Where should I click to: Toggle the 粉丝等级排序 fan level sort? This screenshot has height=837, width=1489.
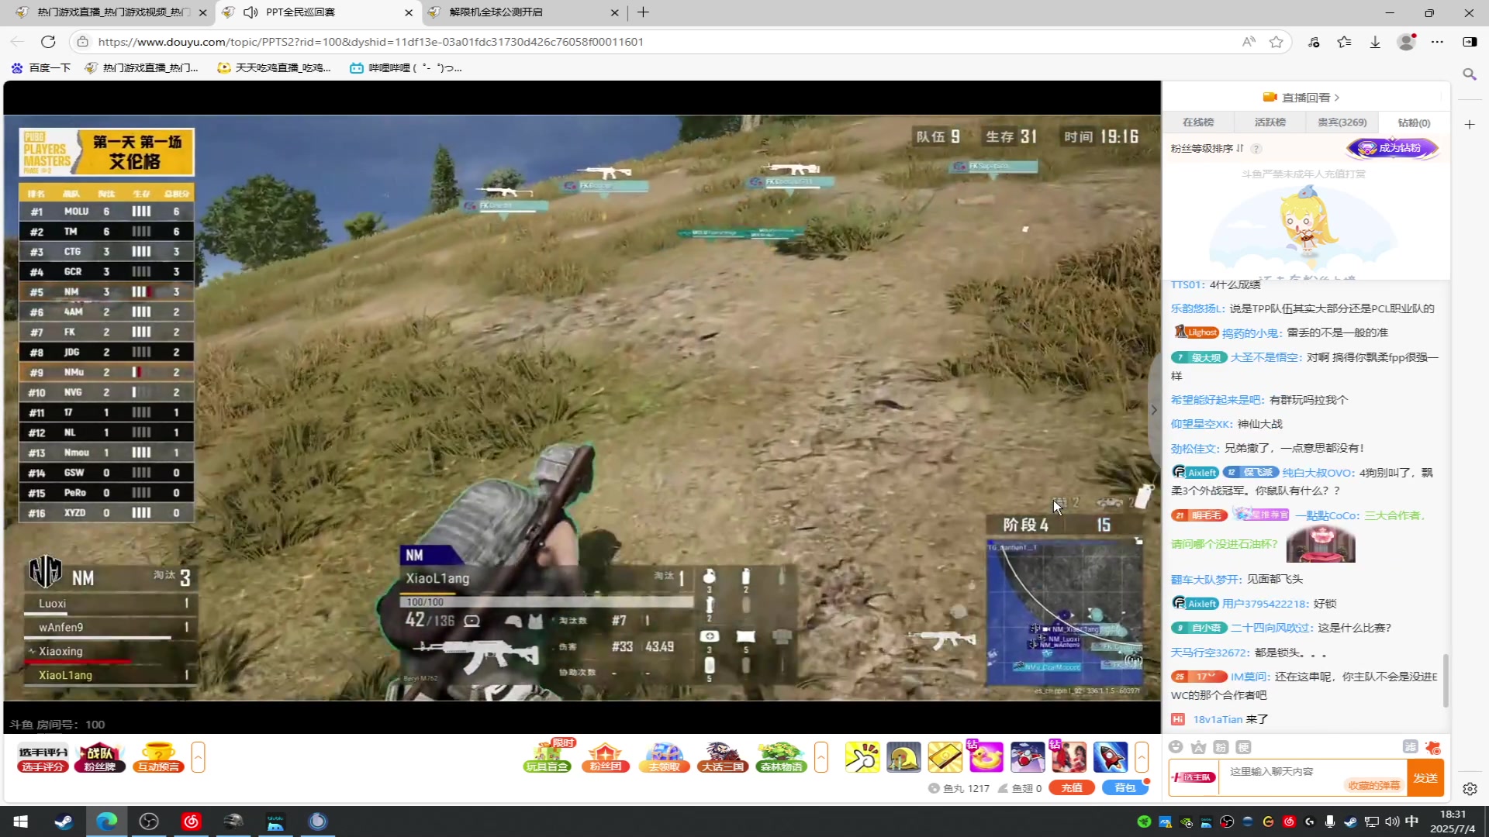pyautogui.click(x=1207, y=148)
